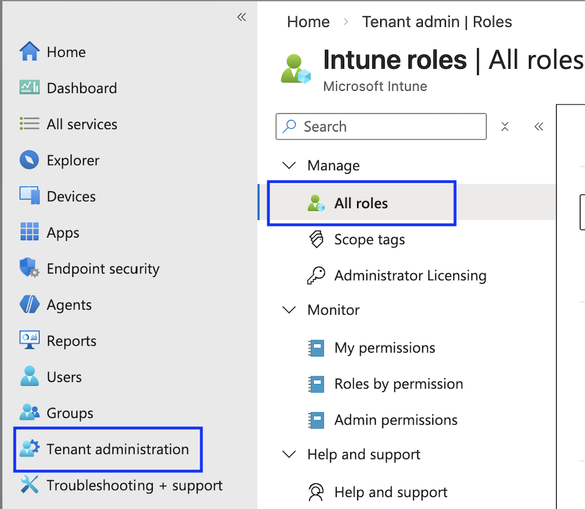The width and height of the screenshot is (585, 509).
Task: Click the Explorer compass icon
Action: [29, 160]
